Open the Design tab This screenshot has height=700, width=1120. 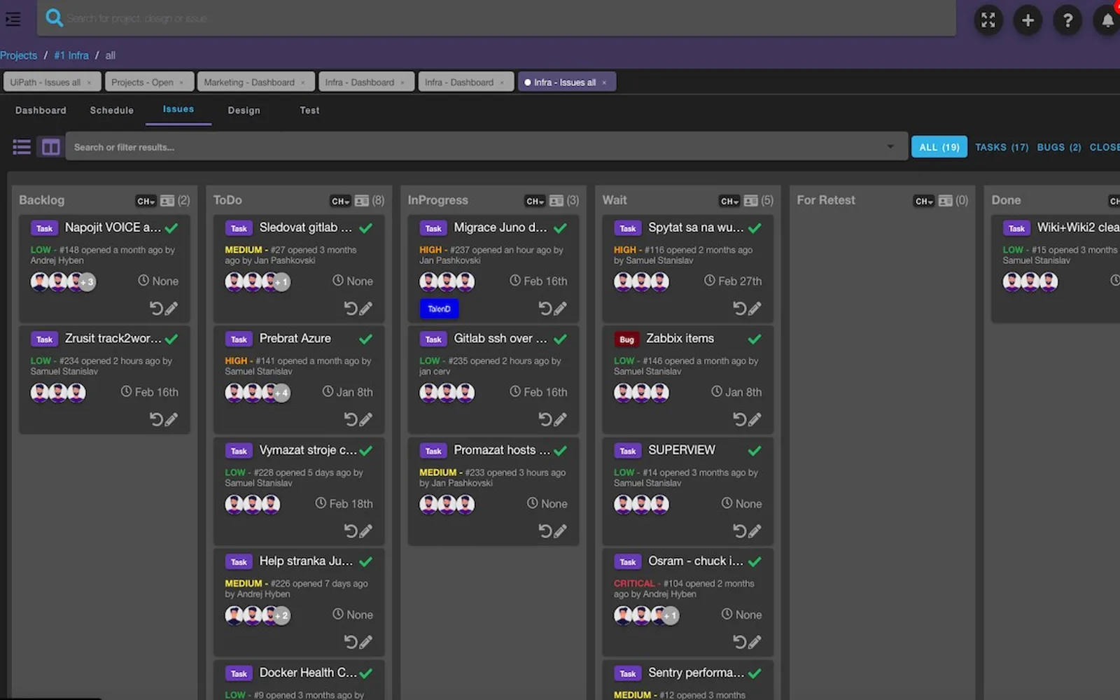pyautogui.click(x=244, y=111)
